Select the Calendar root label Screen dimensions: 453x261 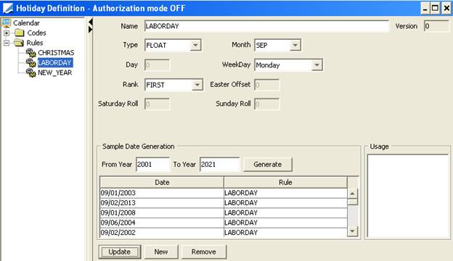tap(26, 22)
